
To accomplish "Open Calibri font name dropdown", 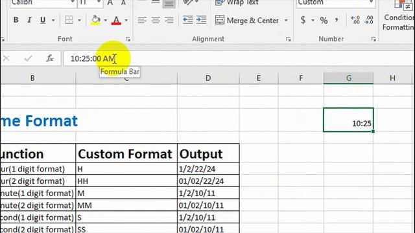I will 72,2.
